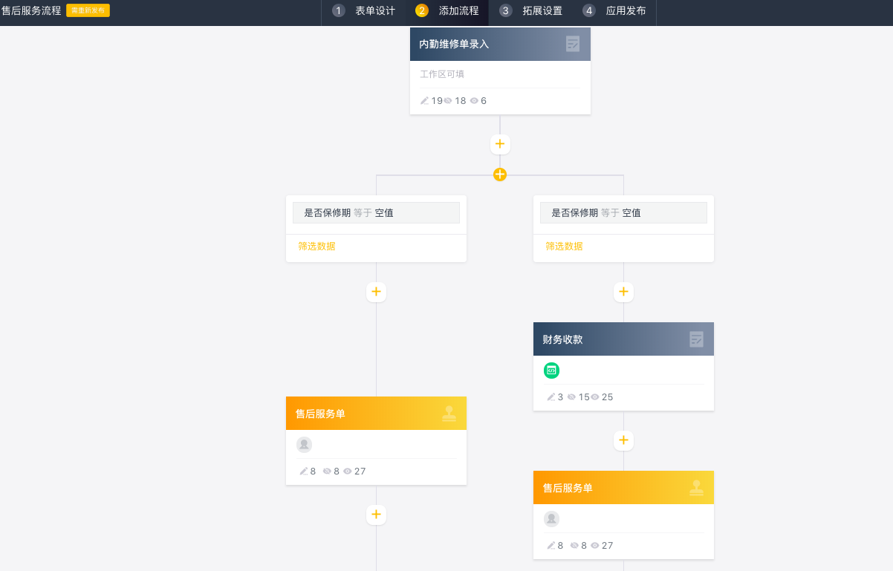Click the edit pencil icon showing 3
The height and width of the screenshot is (571, 893).
551,397
